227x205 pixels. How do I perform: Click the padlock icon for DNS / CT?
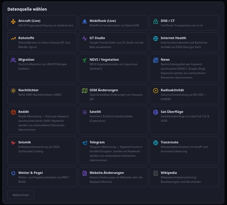(x=156, y=21)
